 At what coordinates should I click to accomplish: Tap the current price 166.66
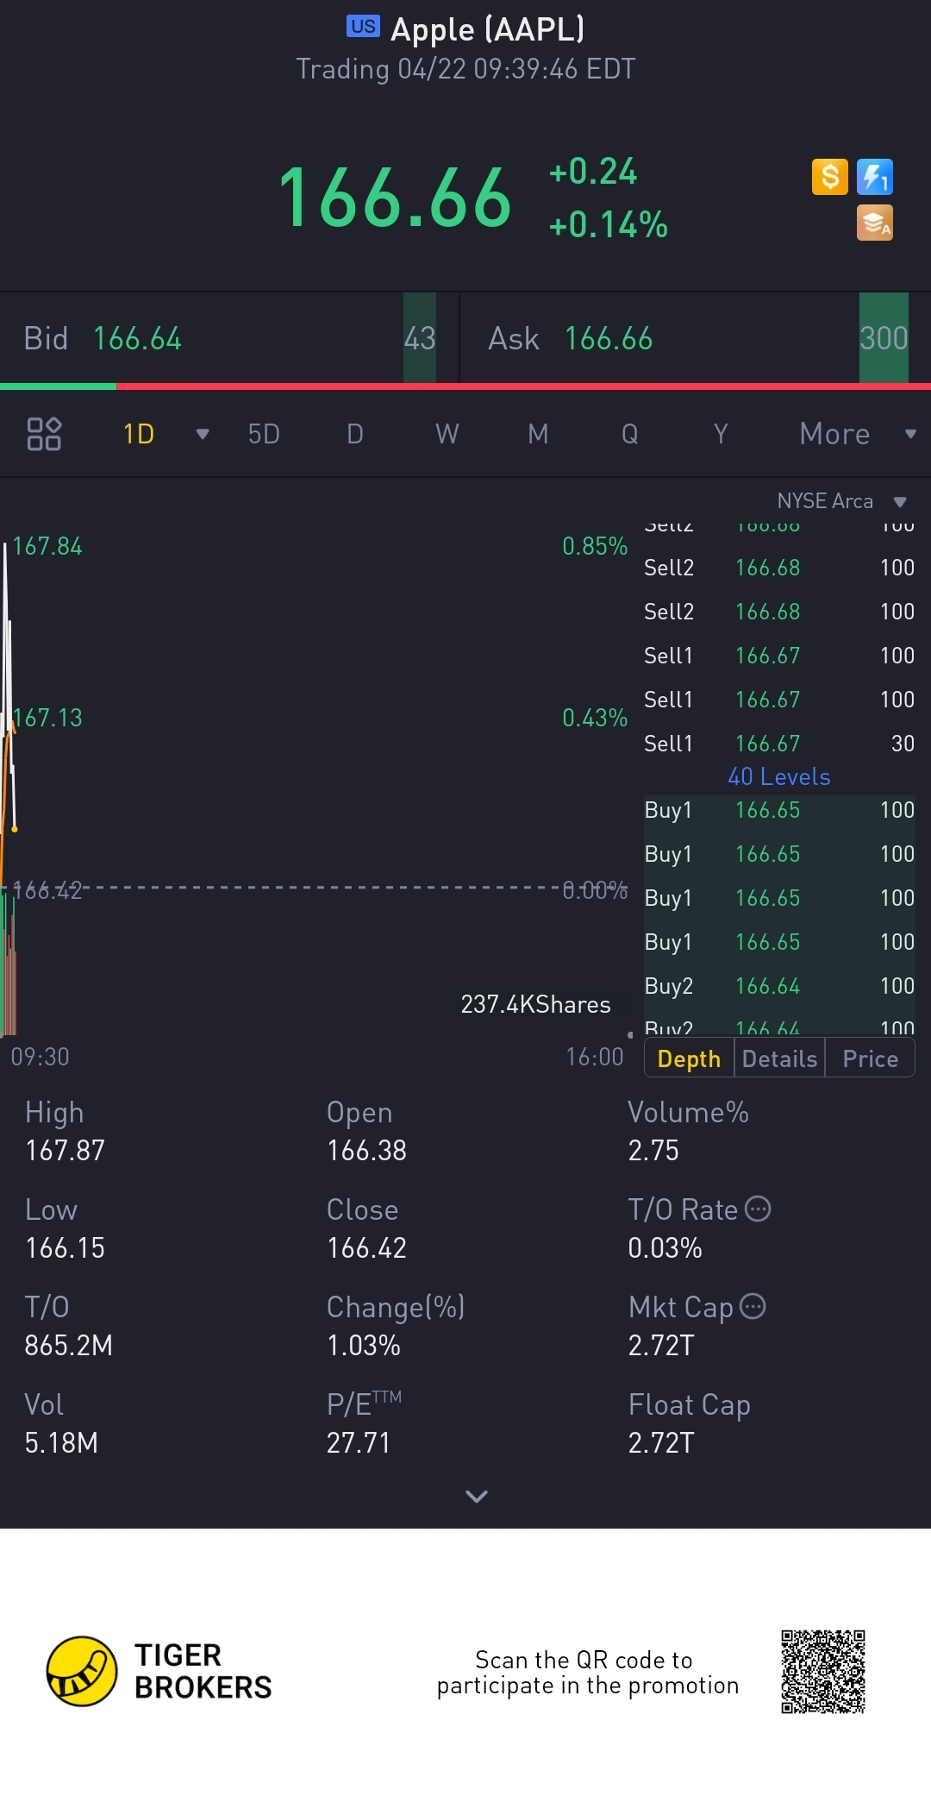[395, 199]
